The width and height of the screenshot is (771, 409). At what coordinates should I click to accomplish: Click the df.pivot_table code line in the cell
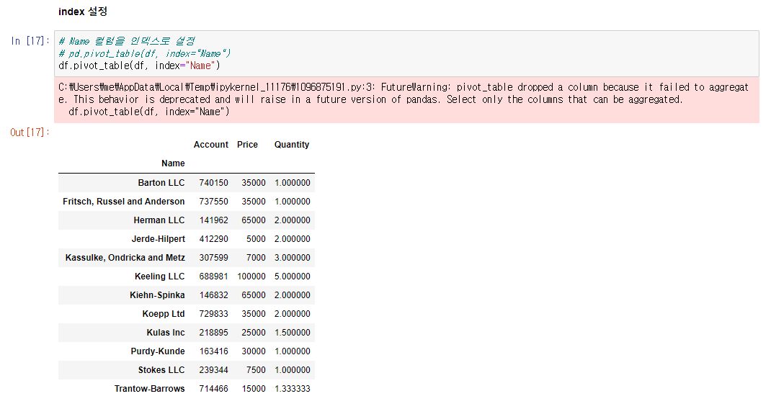click(139, 66)
